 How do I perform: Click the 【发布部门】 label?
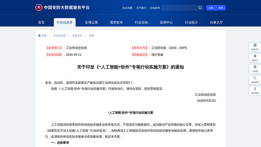(54, 48)
